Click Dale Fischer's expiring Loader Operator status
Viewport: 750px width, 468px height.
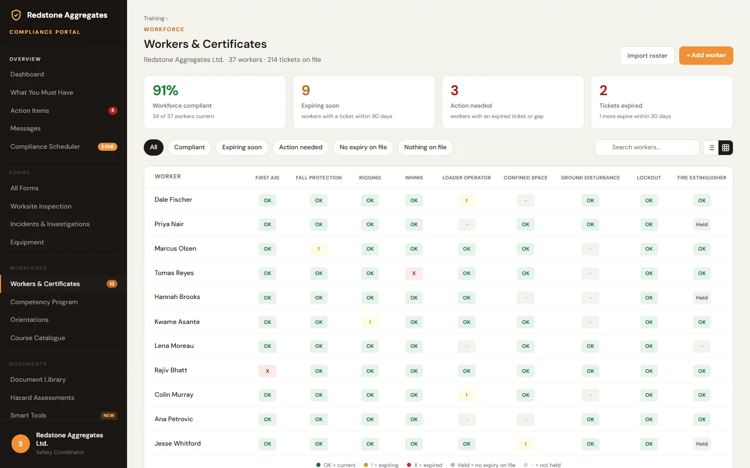click(467, 200)
